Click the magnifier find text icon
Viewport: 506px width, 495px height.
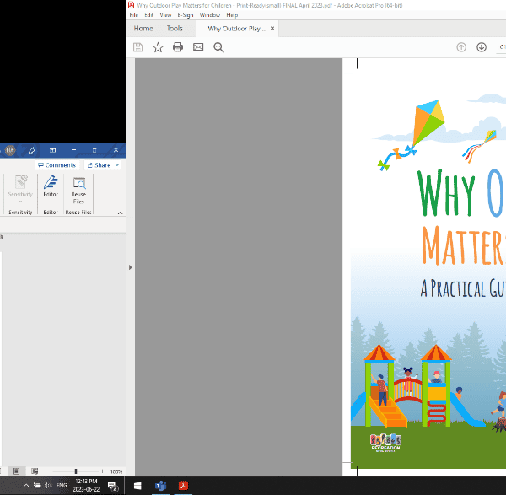[x=218, y=47]
